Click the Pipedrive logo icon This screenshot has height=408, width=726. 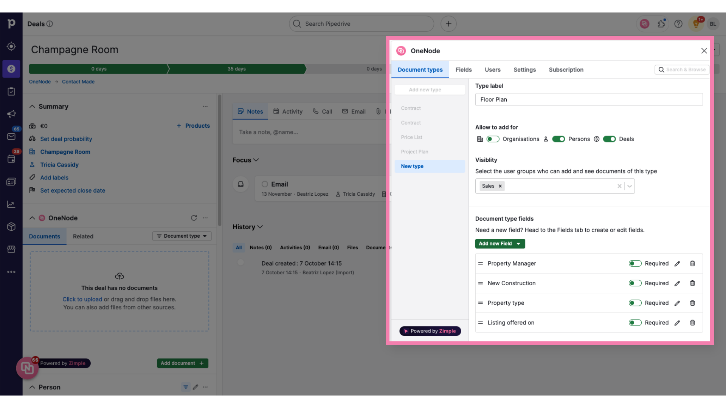click(11, 24)
